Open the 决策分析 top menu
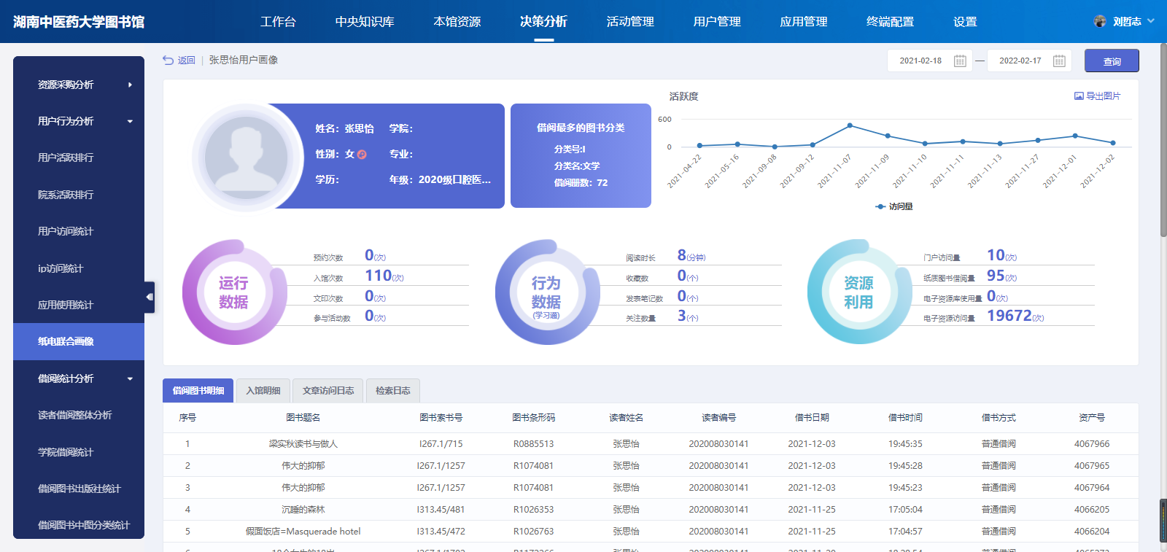Viewport: 1167px width, 552px height. click(x=543, y=22)
